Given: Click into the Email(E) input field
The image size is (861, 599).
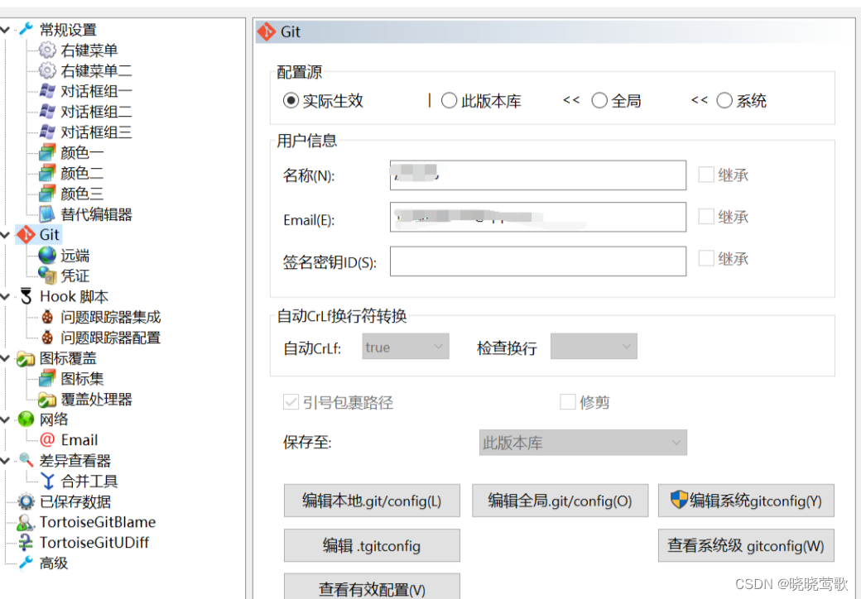Looking at the screenshot, I should pos(537,217).
